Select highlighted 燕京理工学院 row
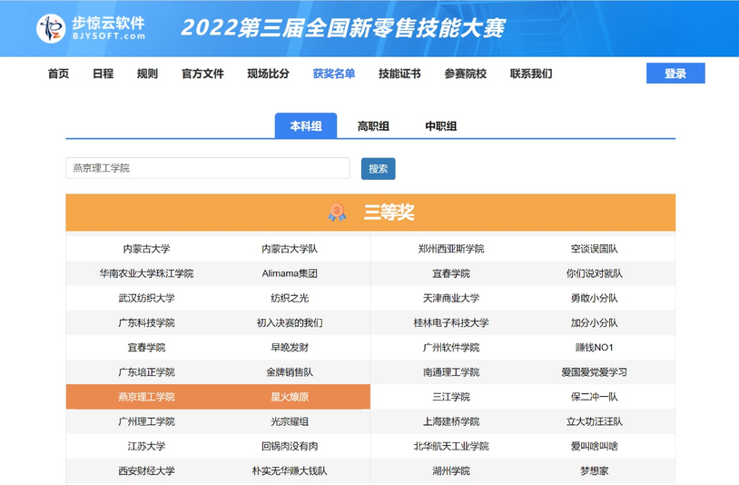The height and width of the screenshot is (485, 739). coord(218,397)
